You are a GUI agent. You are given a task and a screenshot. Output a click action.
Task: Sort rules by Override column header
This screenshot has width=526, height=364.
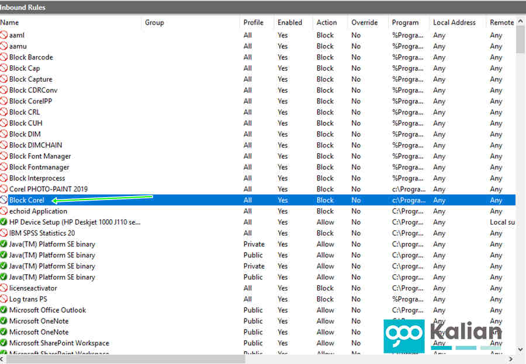[x=364, y=22]
